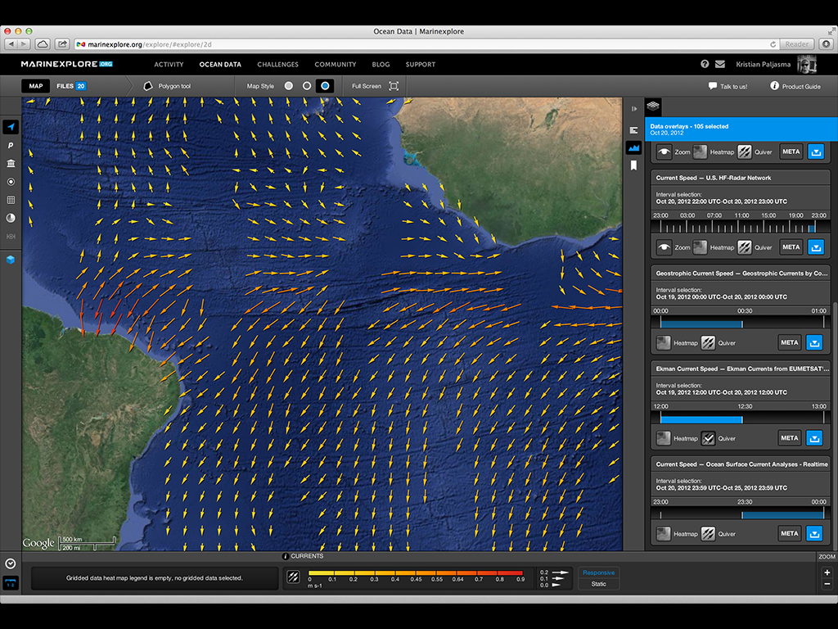Open the Challenges menu
This screenshot has width=838, height=629.
277,64
